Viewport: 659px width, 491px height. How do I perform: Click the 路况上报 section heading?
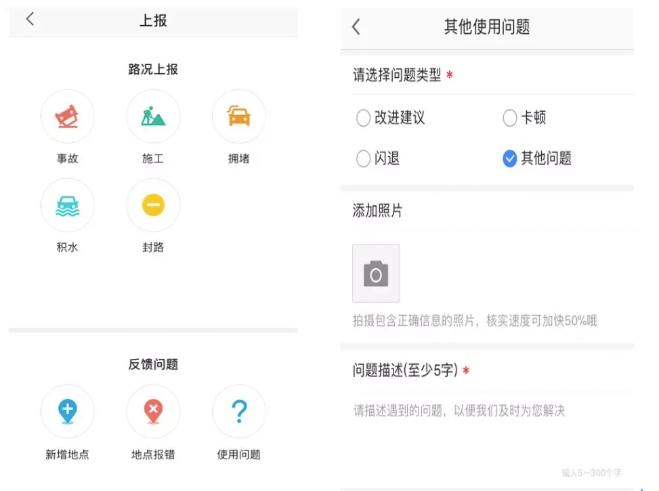[x=153, y=69]
